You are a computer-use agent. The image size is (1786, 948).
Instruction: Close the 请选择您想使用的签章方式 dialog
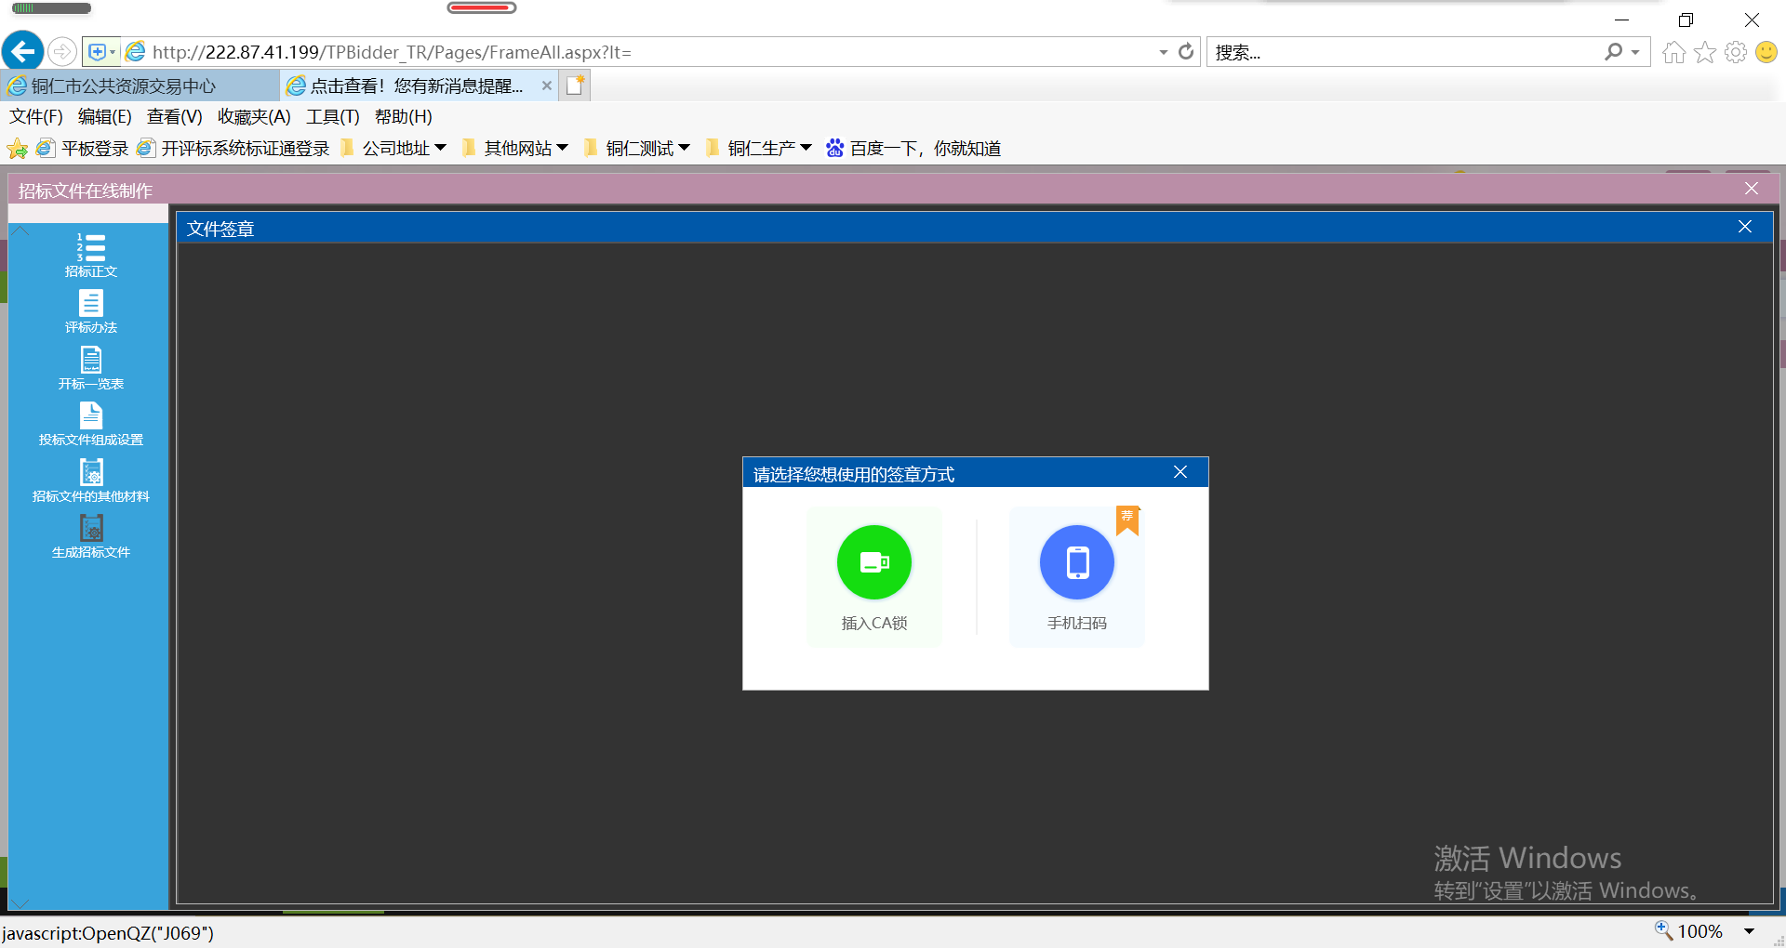1180,472
